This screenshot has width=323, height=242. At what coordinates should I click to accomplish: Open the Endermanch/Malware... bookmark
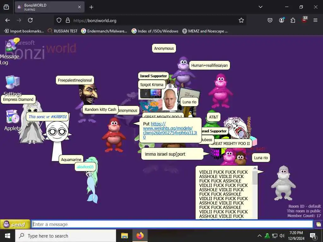[x=104, y=31]
